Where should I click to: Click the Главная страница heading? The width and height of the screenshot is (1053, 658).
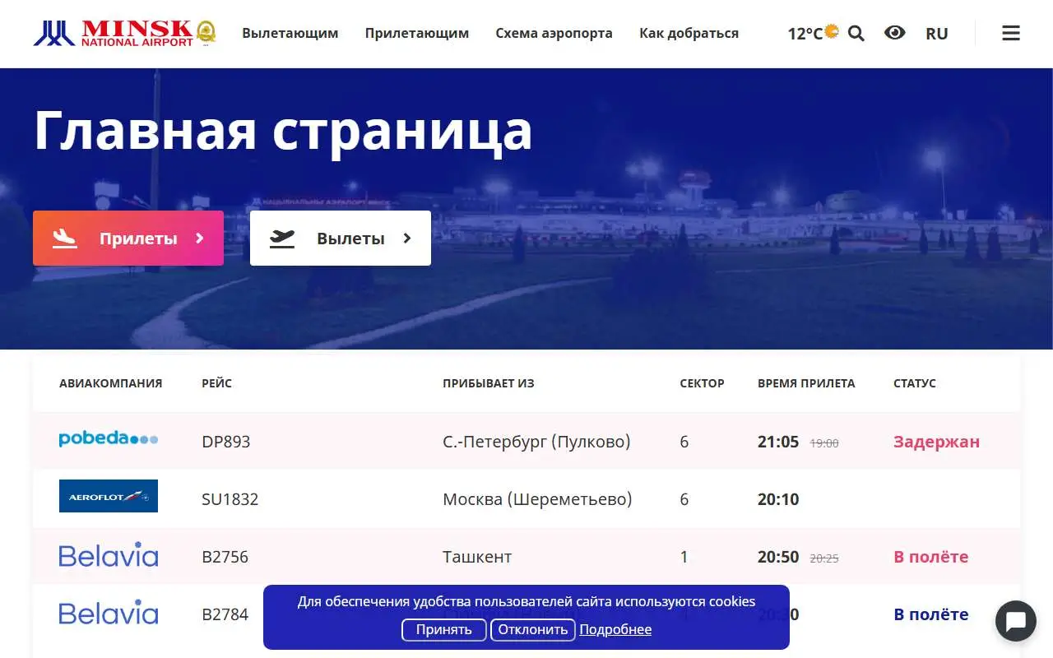[283, 130]
